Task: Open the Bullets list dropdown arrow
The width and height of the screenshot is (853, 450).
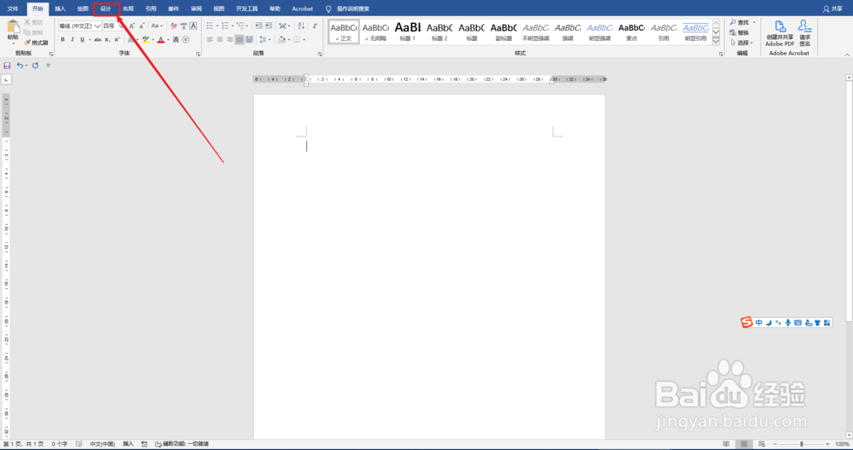Action: point(217,26)
